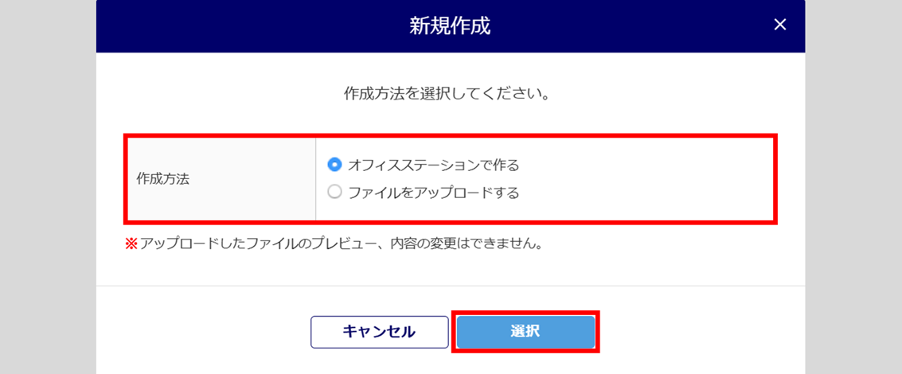Click the オフィスステーションで作る option label text
Image resolution: width=902 pixels, height=374 pixels.
coord(433,165)
